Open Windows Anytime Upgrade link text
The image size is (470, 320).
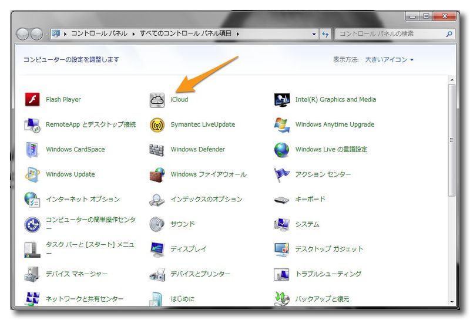(334, 124)
